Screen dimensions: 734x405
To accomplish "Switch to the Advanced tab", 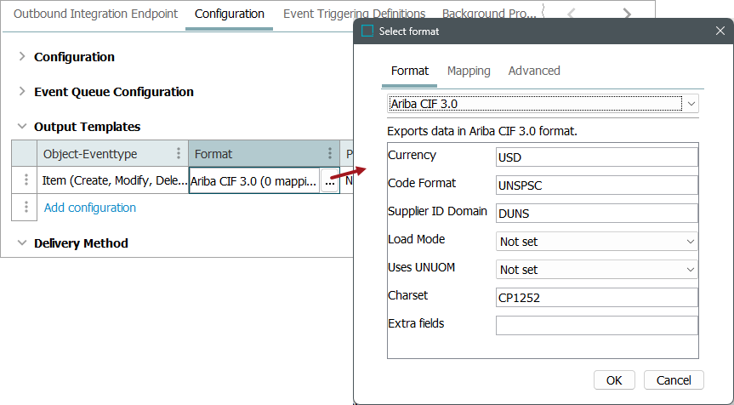I will (534, 71).
